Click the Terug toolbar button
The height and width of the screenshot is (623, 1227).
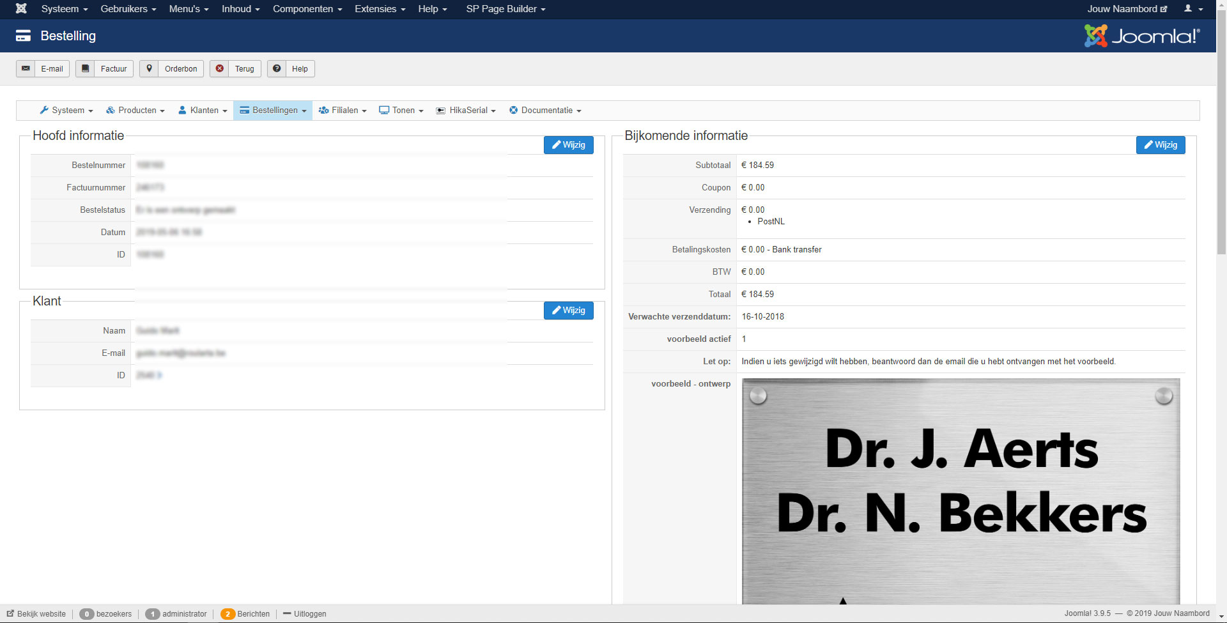(235, 68)
